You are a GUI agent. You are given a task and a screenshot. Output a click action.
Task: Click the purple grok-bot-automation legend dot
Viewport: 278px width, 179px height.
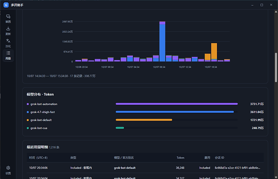(28, 104)
